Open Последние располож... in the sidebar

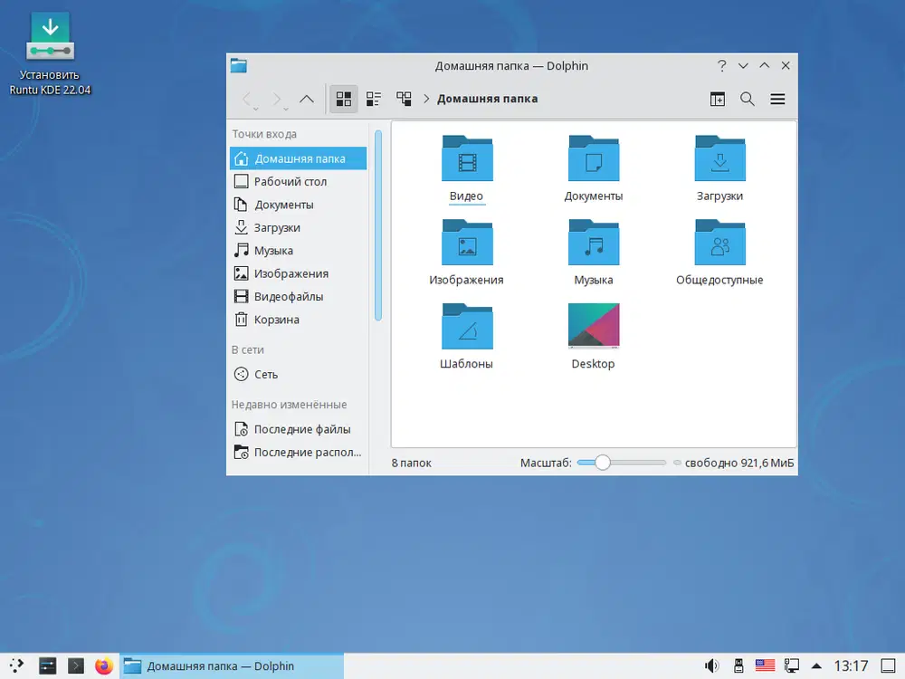[x=299, y=452]
